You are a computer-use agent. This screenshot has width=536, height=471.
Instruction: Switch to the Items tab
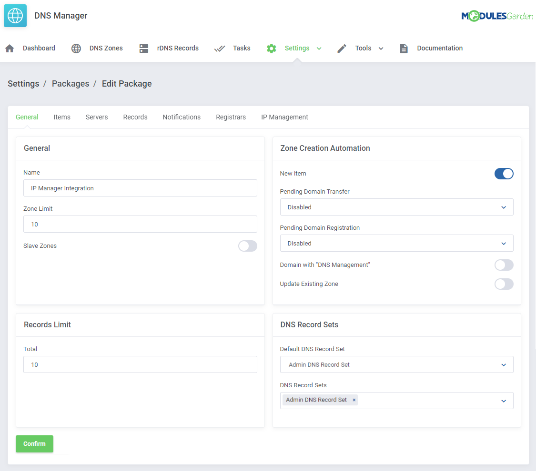62,117
